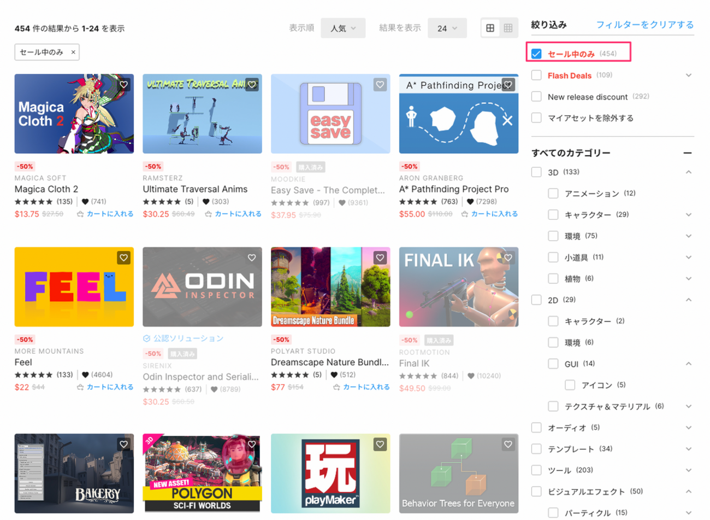Select the 2D category checkbox

click(x=536, y=300)
